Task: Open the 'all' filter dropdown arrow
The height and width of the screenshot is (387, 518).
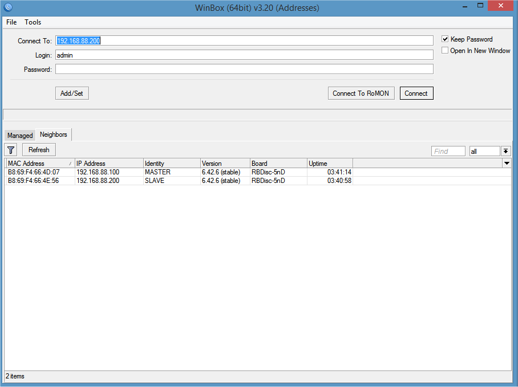Action: point(506,152)
